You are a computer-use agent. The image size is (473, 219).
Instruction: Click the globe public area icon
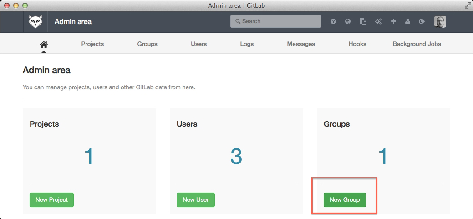point(348,21)
